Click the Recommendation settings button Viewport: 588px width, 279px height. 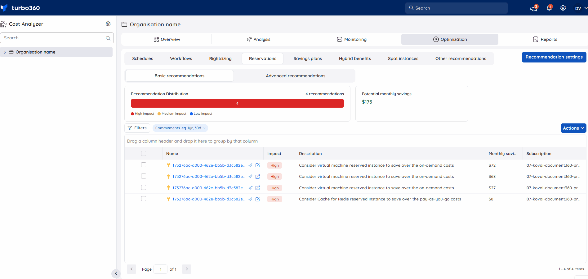click(x=554, y=57)
